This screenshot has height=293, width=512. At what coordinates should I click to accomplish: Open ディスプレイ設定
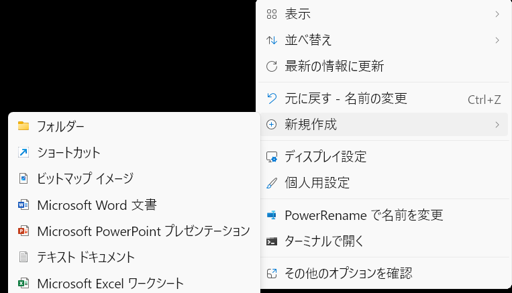[x=384, y=157]
